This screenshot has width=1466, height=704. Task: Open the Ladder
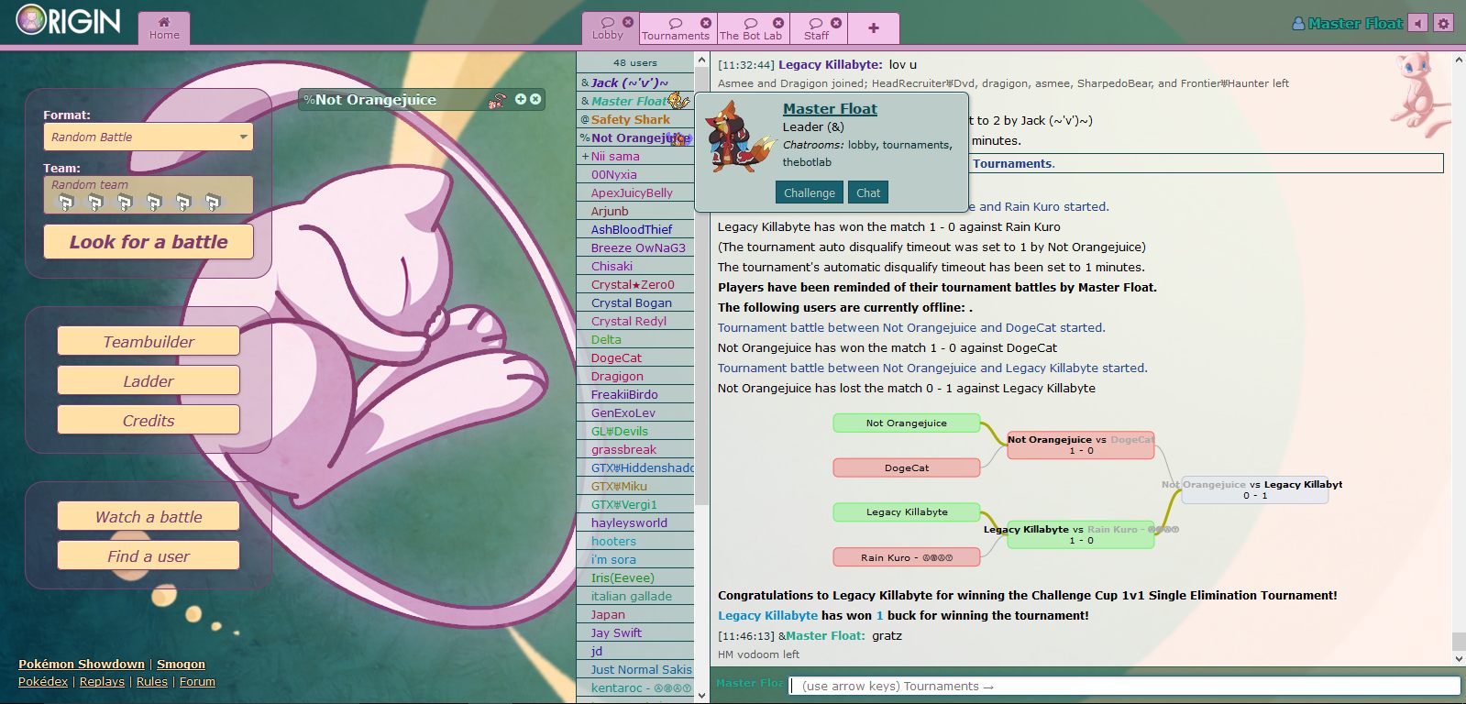(x=149, y=380)
